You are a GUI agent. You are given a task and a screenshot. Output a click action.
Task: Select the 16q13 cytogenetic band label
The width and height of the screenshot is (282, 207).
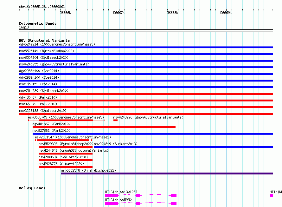[24, 27]
